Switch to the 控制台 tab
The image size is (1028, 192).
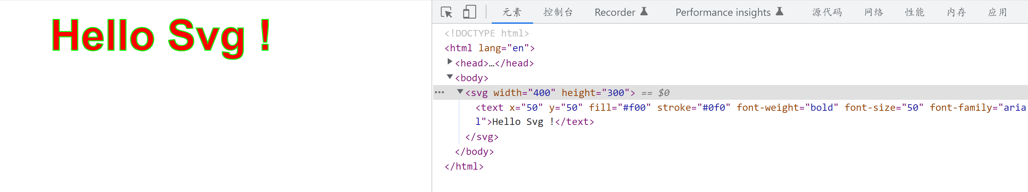pyautogui.click(x=558, y=12)
